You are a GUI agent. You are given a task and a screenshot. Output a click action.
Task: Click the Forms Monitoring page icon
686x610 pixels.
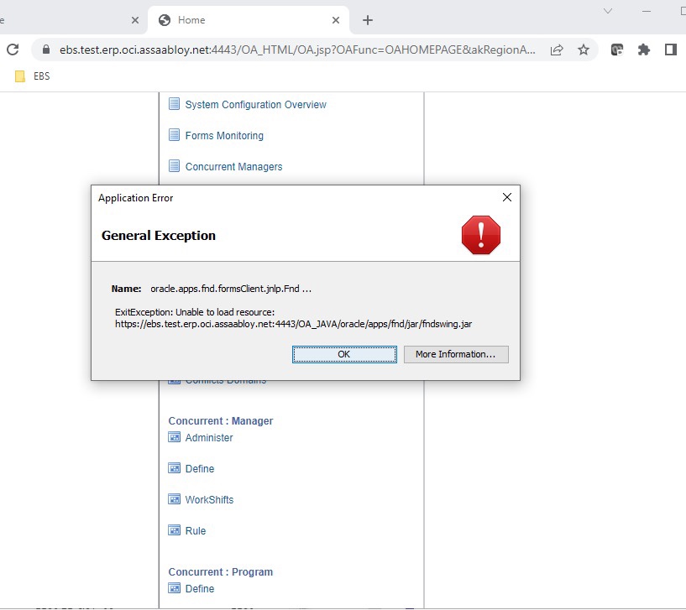pos(175,135)
